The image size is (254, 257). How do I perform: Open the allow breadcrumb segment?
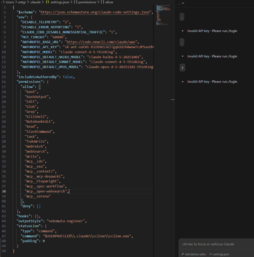coord(109,2)
